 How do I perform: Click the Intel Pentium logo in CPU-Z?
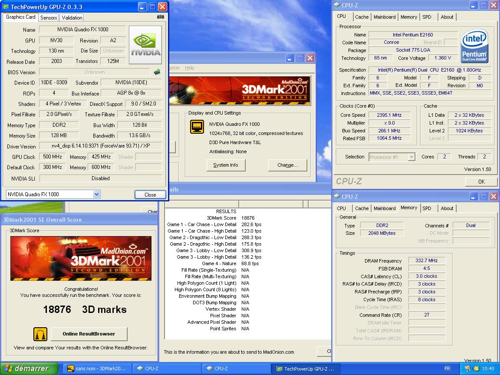pos(474,46)
